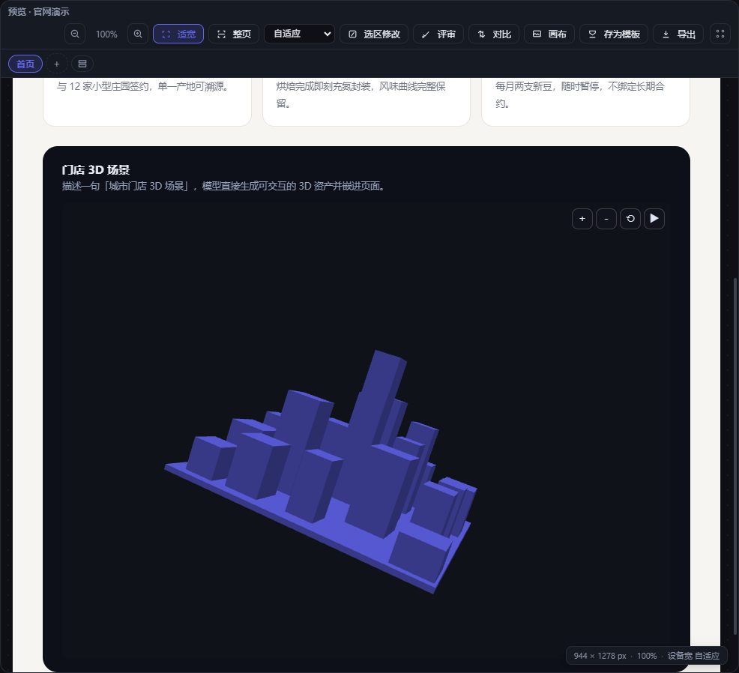Open the grid dots more-options icon
The image size is (739, 673).
click(720, 34)
